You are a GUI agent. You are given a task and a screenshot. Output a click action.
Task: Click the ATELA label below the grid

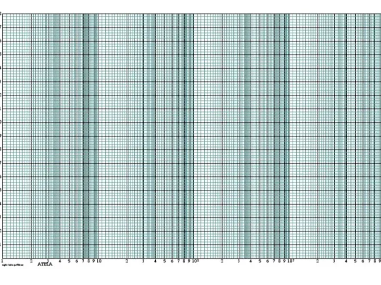click(x=45, y=264)
